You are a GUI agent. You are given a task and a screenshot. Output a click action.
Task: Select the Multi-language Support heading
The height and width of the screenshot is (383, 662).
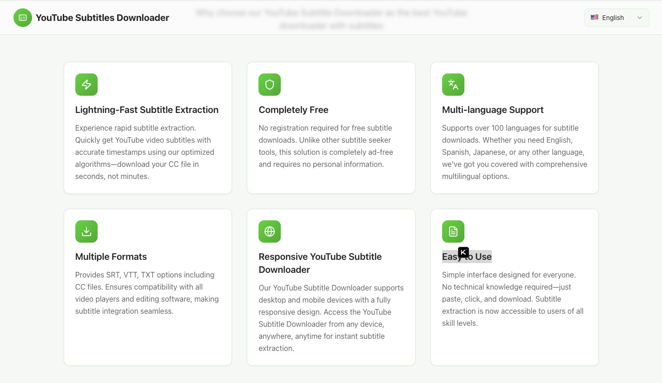click(x=493, y=110)
